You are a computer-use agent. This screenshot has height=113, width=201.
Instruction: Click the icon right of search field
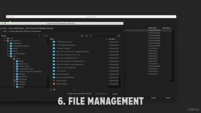119,36
